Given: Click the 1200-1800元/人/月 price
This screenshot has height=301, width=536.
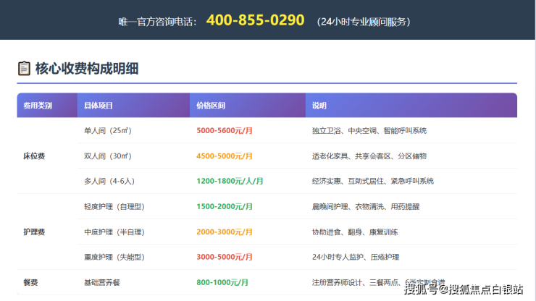Looking at the screenshot, I should coord(230,182).
